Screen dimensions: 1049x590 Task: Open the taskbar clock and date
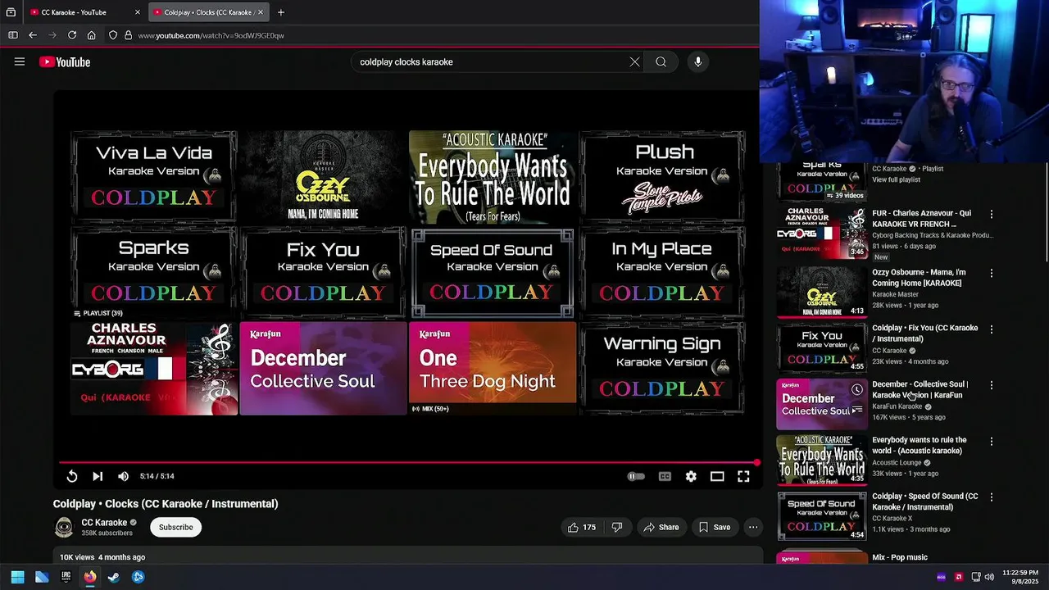1020,577
